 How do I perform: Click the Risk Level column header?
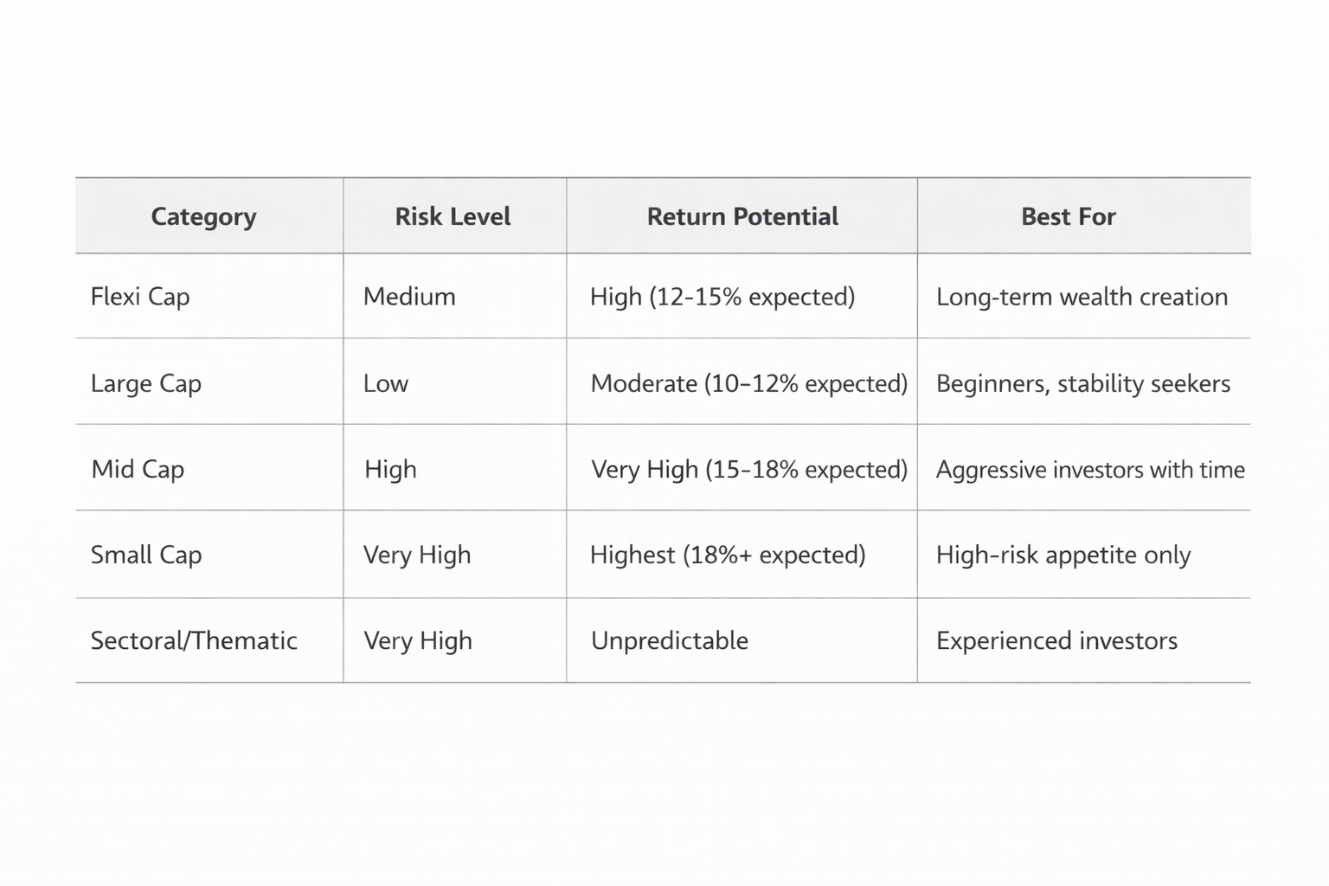(x=453, y=216)
